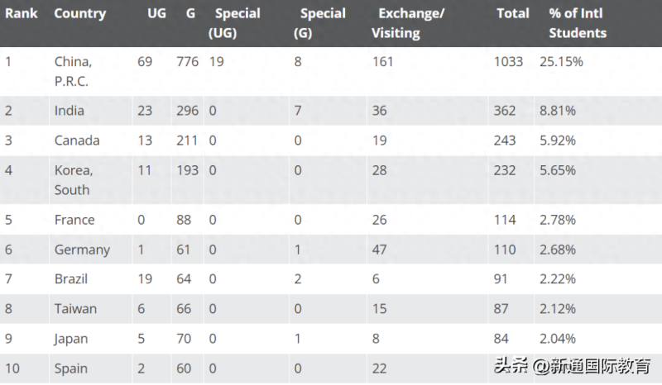
Task: Click the Taiwan country cell
Action: tap(75, 309)
